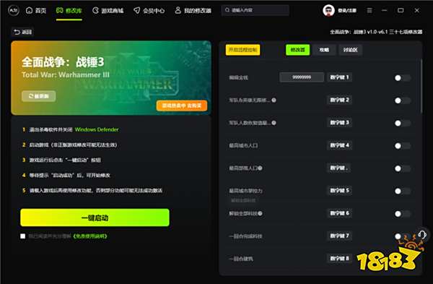Screen dimensions: 433x284
Task: Click the 返回 back button
Action: point(22,32)
